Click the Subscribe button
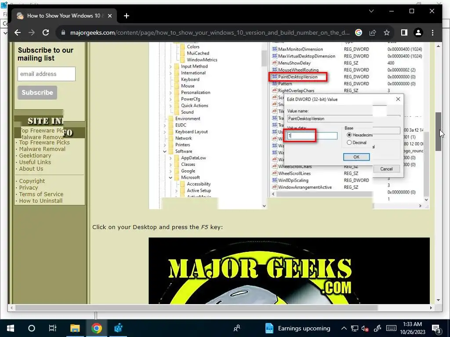This screenshot has height=337, width=450. click(x=37, y=93)
